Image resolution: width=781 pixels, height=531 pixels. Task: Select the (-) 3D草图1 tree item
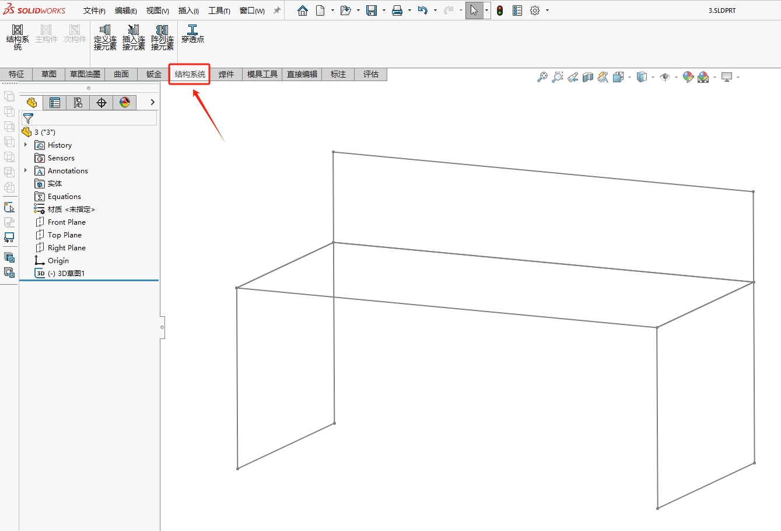[59, 273]
